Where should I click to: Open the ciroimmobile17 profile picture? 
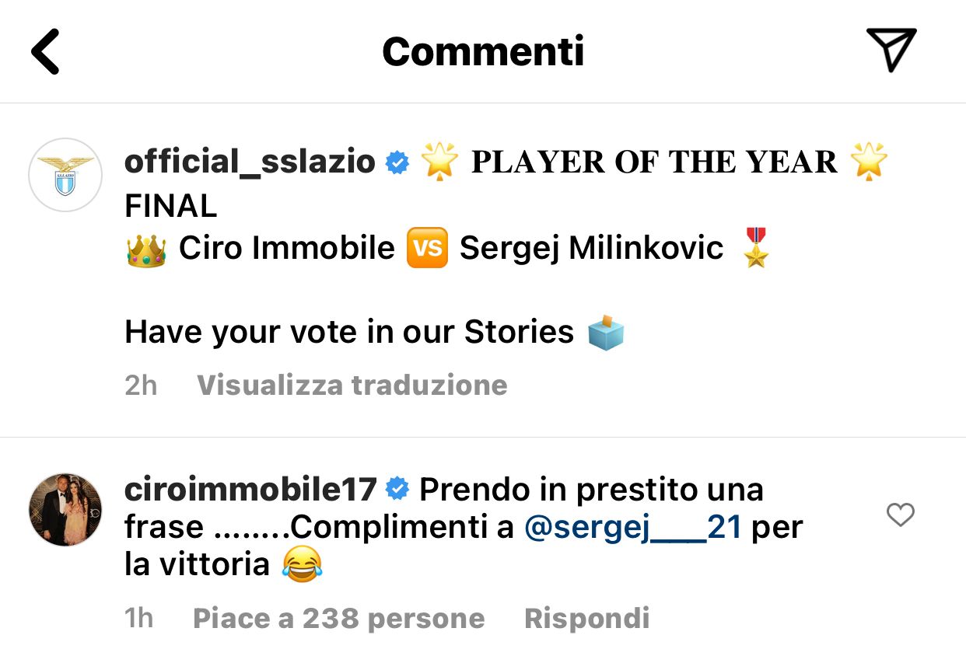pyautogui.click(x=65, y=509)
